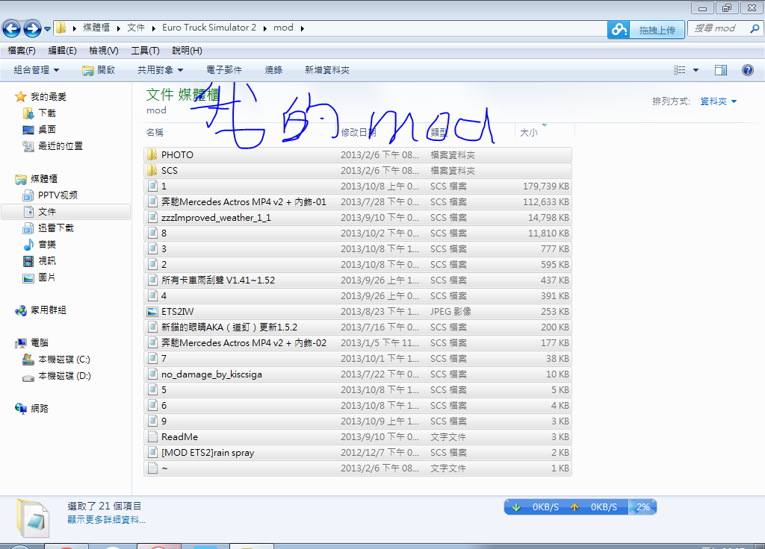Click the 拖拽上传 upload button
Image resolution: width=765 pixels, height=549 pixels.
coord(657,30)
